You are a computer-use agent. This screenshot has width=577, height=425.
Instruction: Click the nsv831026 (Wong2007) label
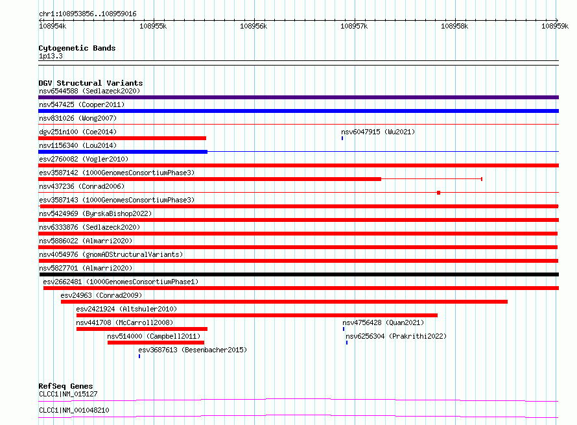coord(78,118)
